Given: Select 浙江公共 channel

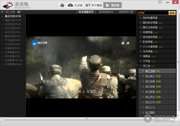Looking at the screenshot, I should point(157,102).
